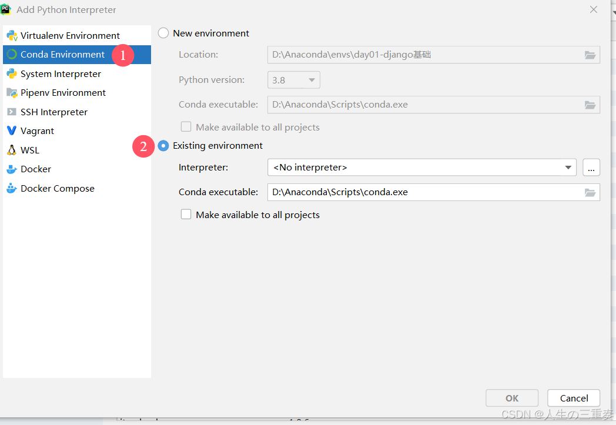Select the Existing environment radio button

click(x=163, y=146)
